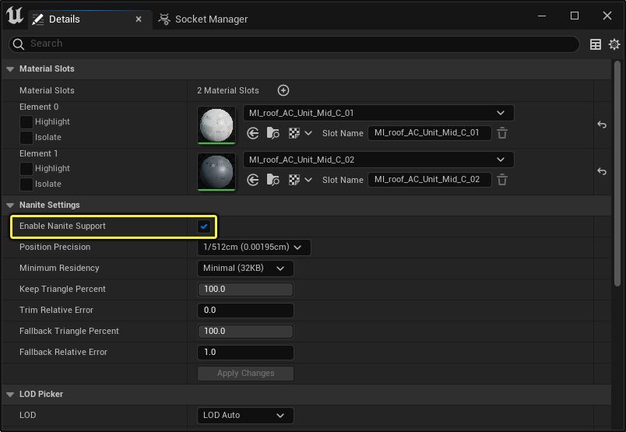
Task: Enable Highlight for Element 0
Action: tap(26, 122)
